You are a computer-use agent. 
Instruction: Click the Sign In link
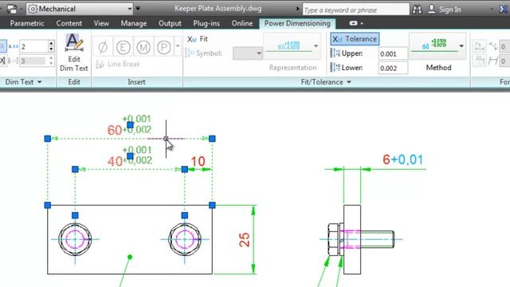click(449, 10)
